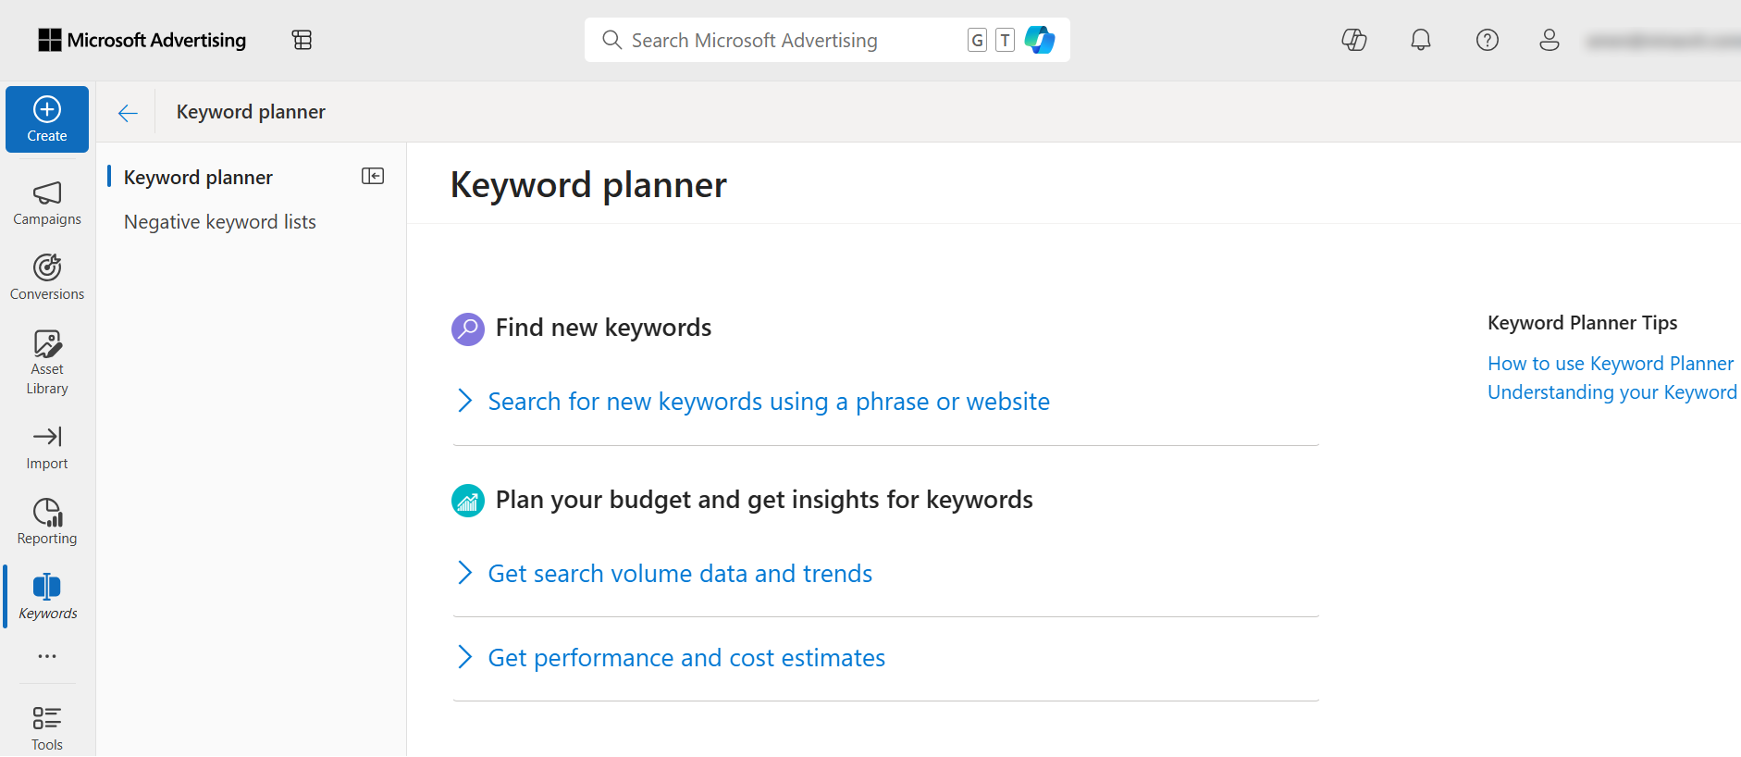This screenshot has height=757, width=1741.
Task: Open the Copilot chat icon in the header
Action: [1354, 40]
